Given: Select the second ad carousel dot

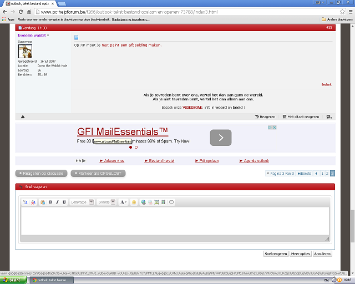Looking at the screenshot, I should [136, 148].
